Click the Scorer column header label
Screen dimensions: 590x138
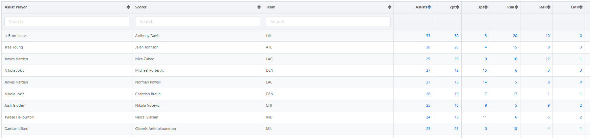141,7
